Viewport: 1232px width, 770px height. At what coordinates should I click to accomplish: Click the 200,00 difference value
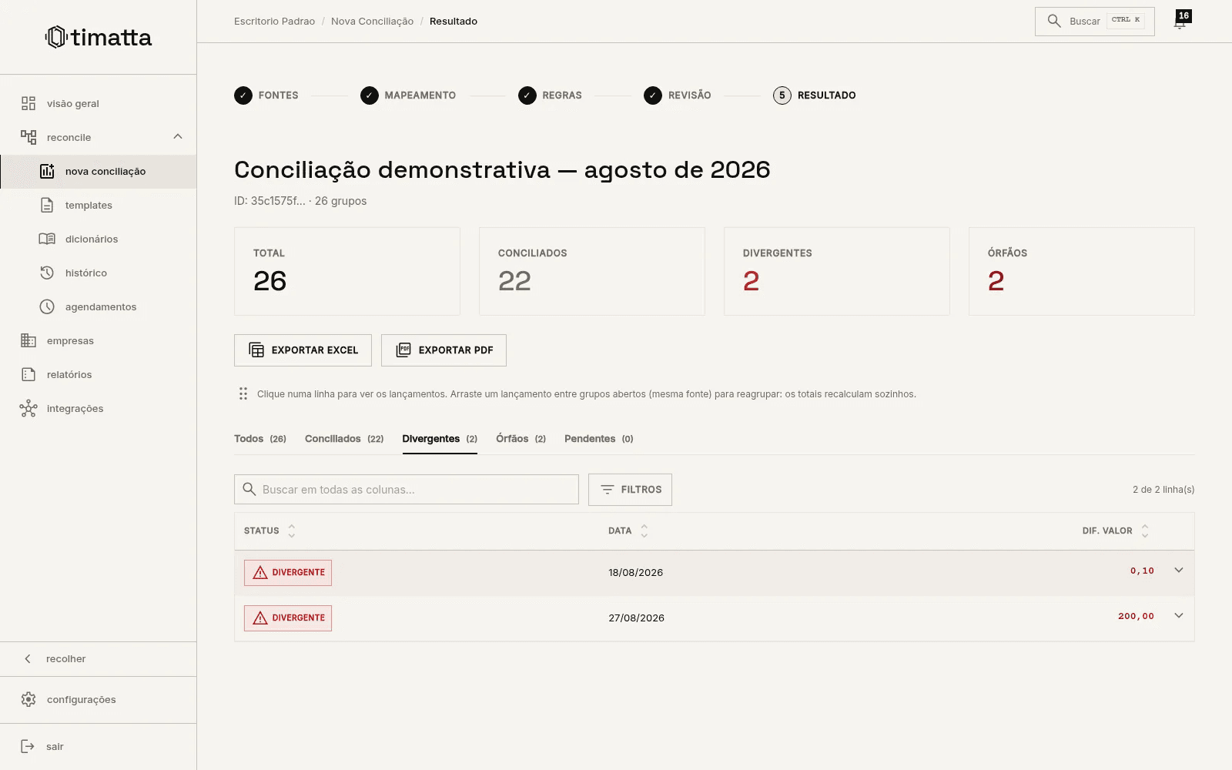tap(1136, 616)
